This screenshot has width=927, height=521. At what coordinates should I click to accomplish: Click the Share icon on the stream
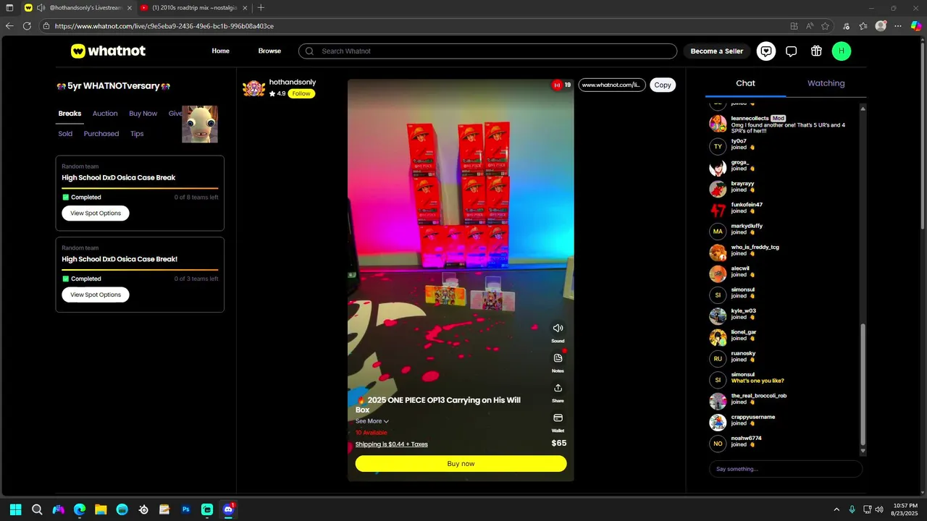coord(558,389)
